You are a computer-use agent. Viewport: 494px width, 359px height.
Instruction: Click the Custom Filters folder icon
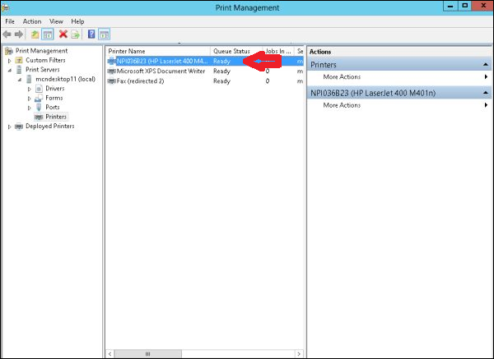click(19, 60)
